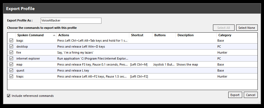Cancel the Export Profile dialog
Screen dimensions: 264x108
coord(251,95)
